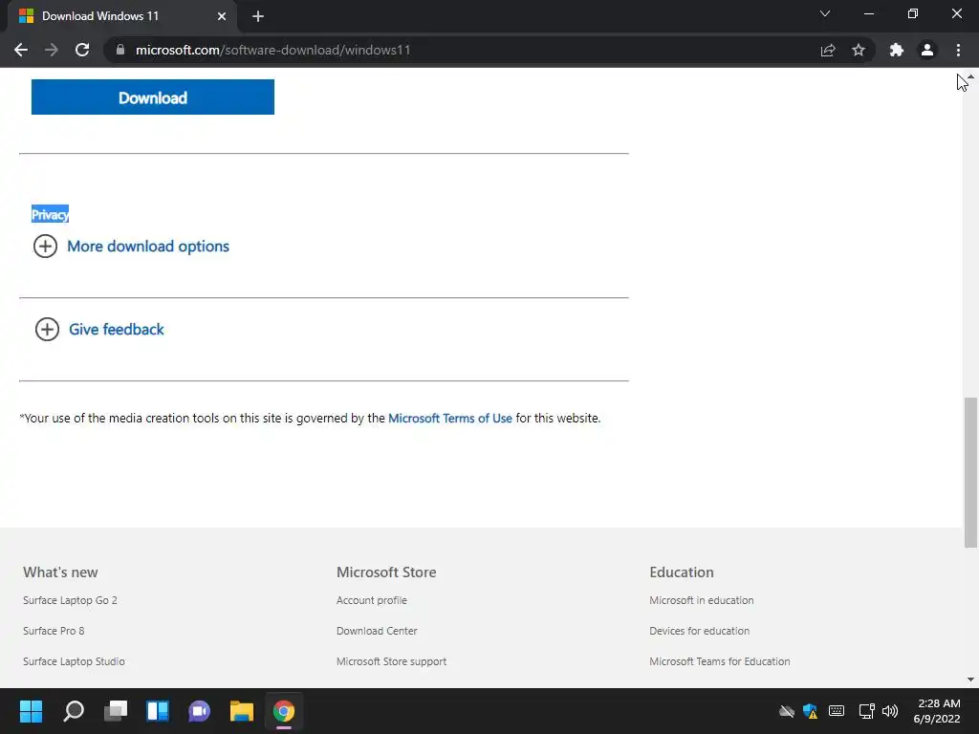Open Account profile footer link
The width and height of the screenshot is (979, 734).
(372, 600)
